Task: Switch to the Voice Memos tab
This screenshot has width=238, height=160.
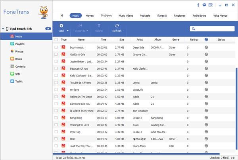Action: point(220,16)
